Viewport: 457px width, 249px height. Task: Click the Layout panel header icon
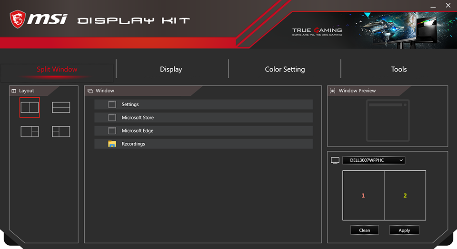coord(14,91)
